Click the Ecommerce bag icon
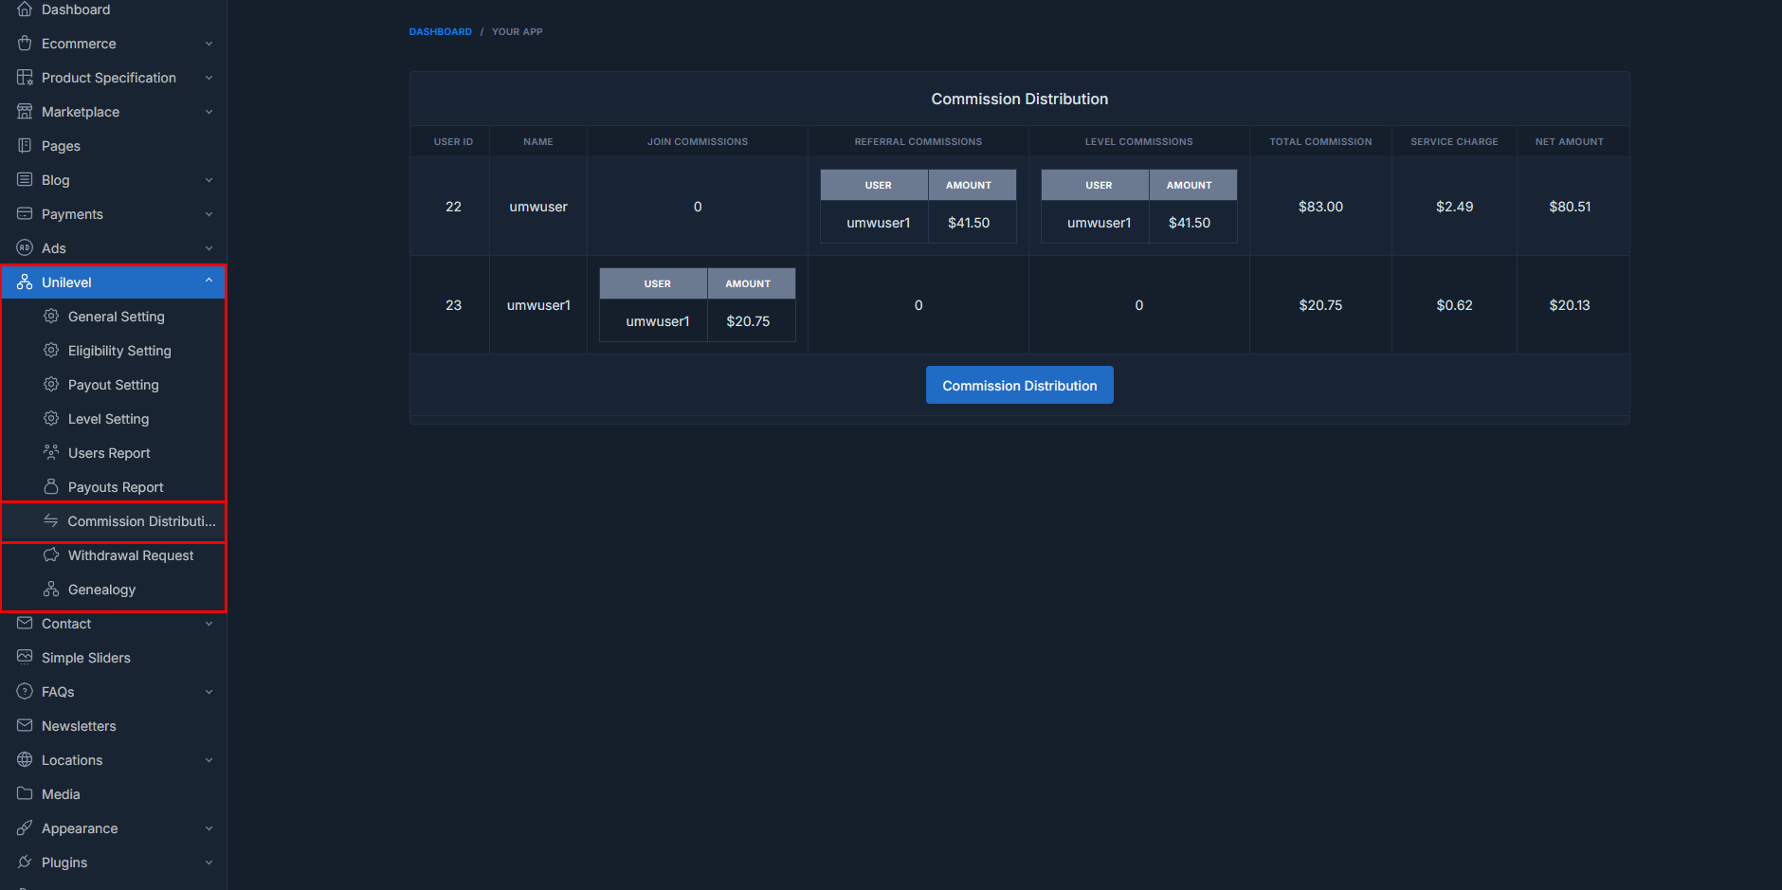The height and width of the screenshot is (890, 1782). coord(25,43)
